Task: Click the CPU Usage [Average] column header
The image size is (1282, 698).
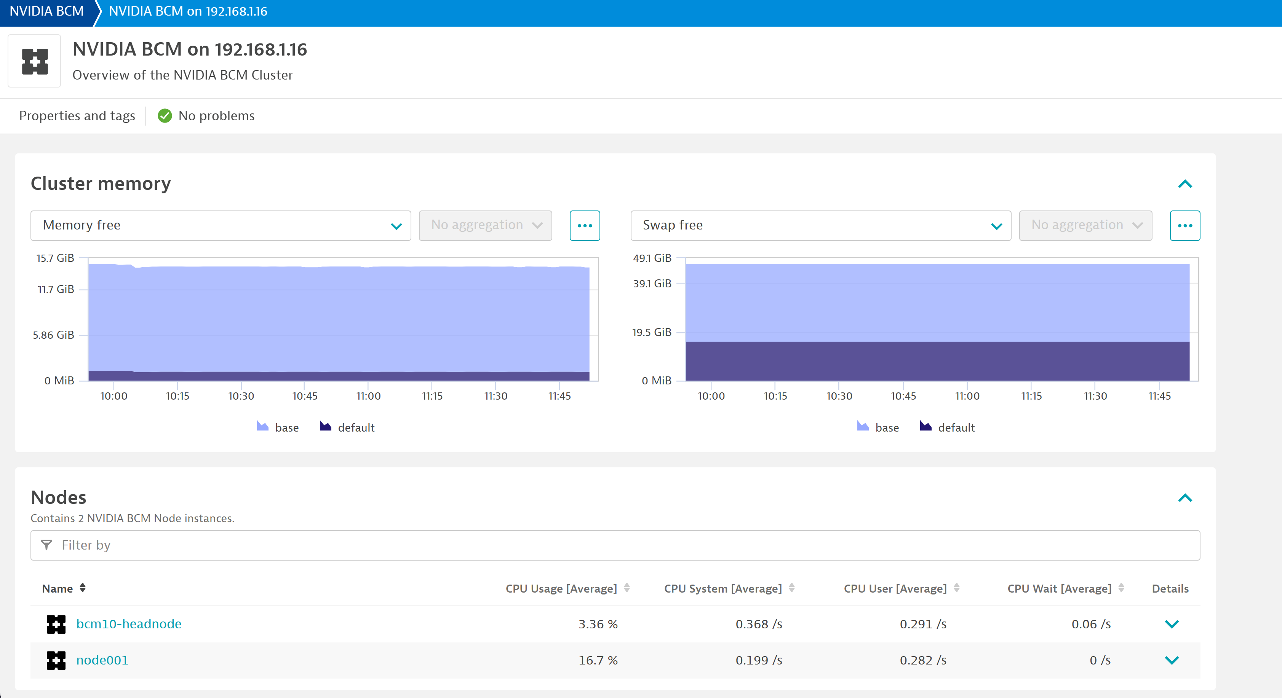Action: point(561,589)
